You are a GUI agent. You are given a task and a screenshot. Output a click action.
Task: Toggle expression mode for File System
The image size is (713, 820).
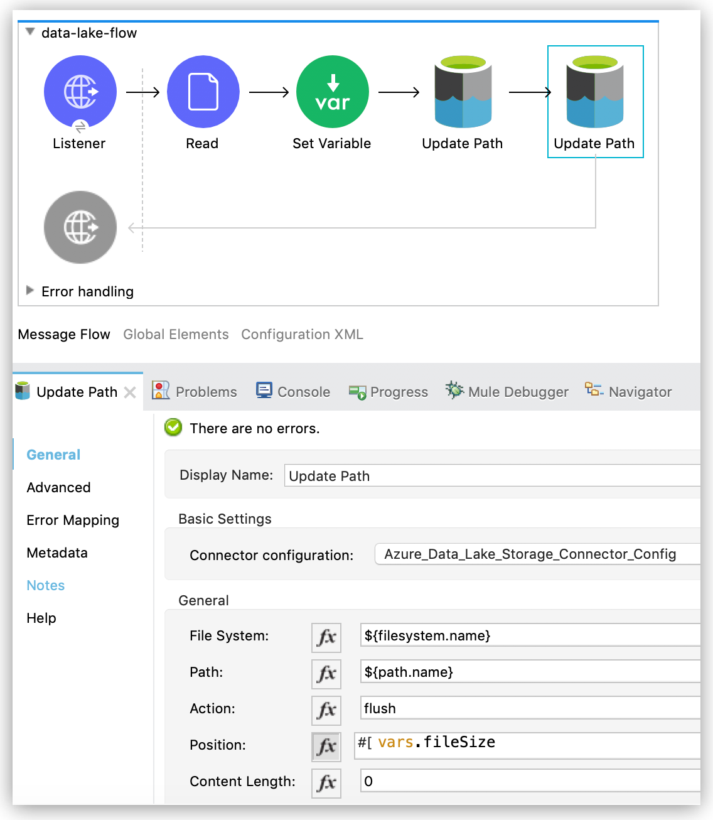pos(326,637)
